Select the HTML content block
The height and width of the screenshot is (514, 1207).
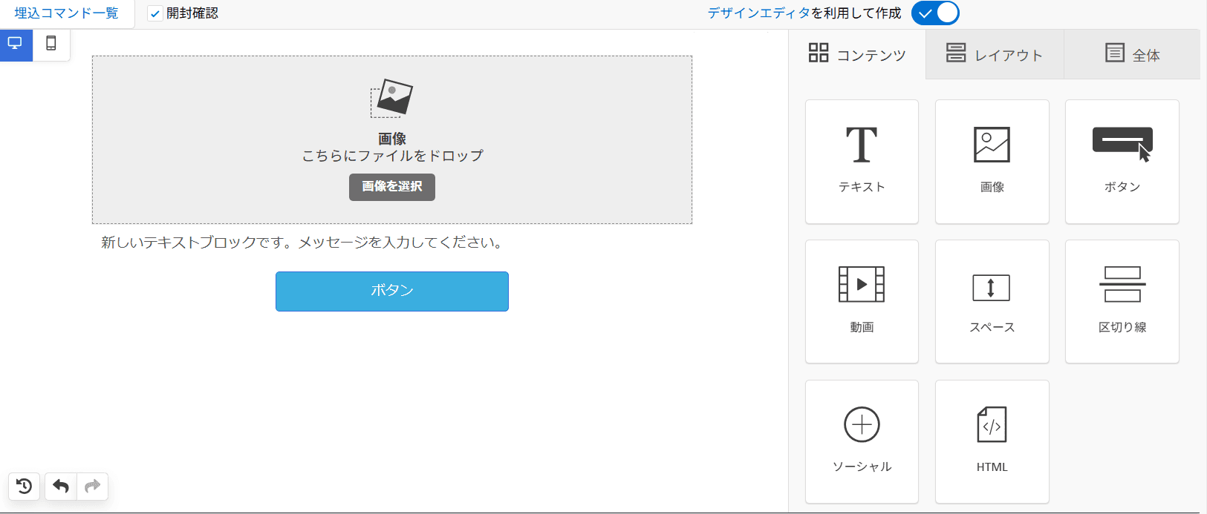[992, 441]
